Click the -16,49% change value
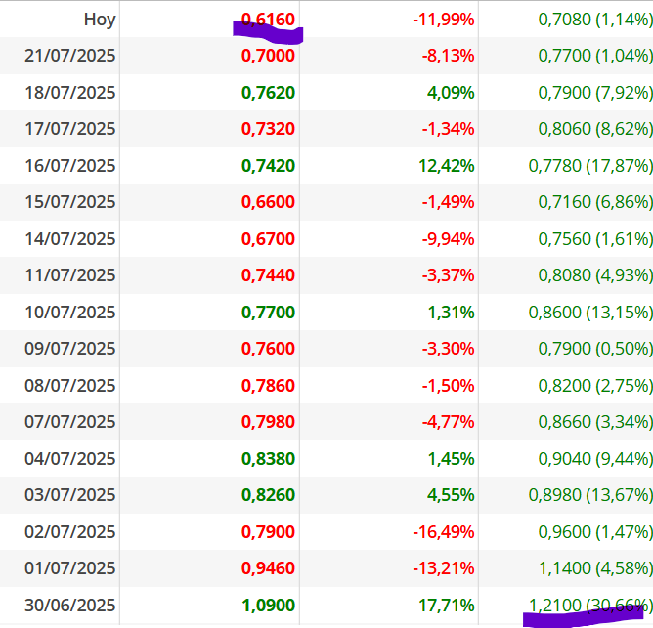 [x=444, y=532]
